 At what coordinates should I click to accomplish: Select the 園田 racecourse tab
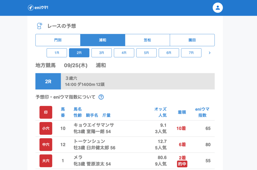(x=192, y=40)
